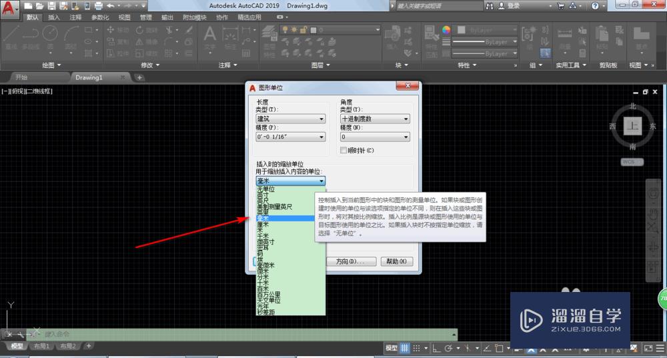Click the Undo arrow icon
Image resolution: width=667 pixels, height=358 pixels.
tap(111, 6)
